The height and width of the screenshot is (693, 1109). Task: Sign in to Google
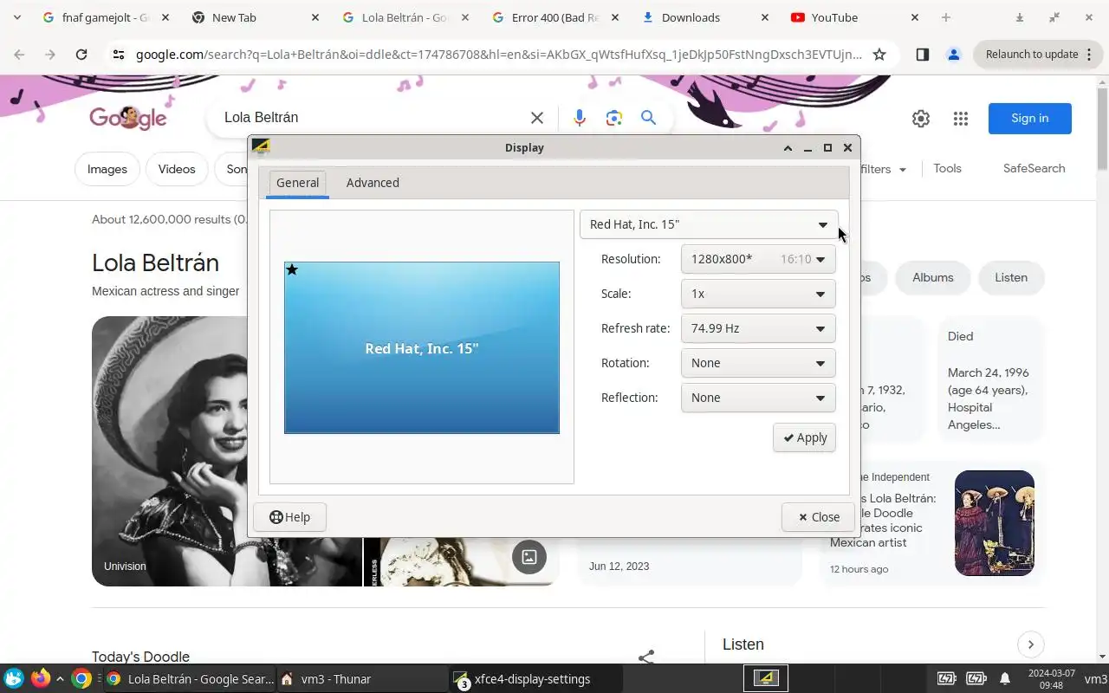pyautogui.click(x=1029, y=119)
